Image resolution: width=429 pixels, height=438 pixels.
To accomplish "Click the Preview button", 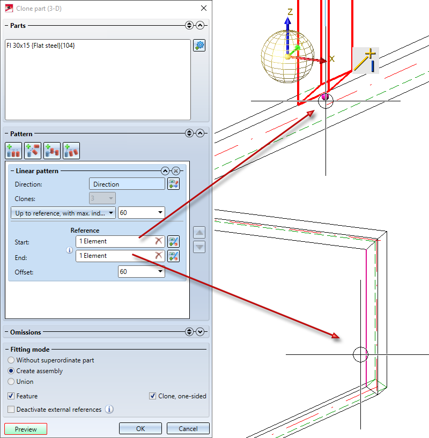I will (26, 429).
